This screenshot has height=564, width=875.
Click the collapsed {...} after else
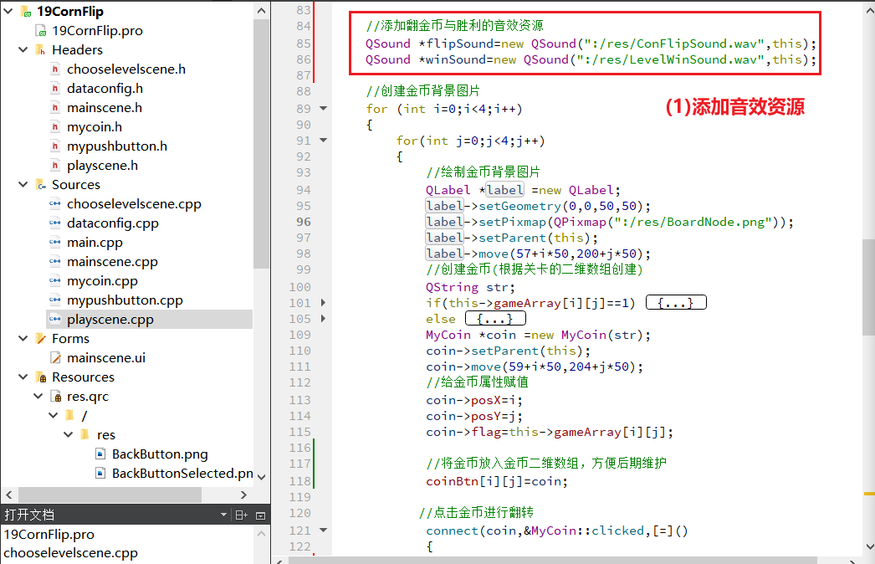[x=495, y=319]
